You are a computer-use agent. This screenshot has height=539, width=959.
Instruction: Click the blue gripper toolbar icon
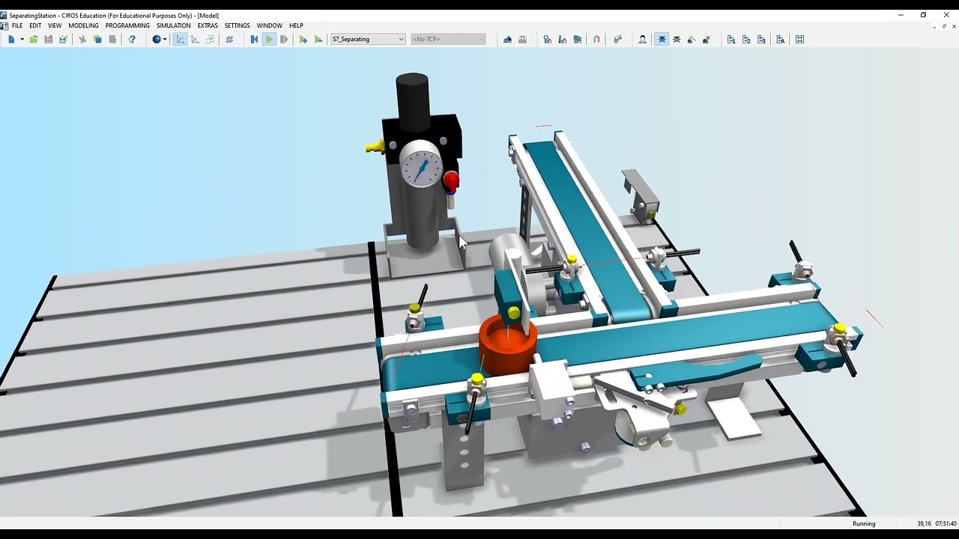507,39
